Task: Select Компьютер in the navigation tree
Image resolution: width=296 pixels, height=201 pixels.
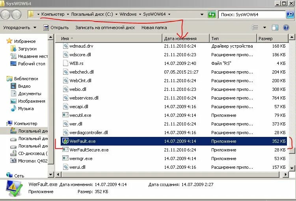Action: click(26, 124)
